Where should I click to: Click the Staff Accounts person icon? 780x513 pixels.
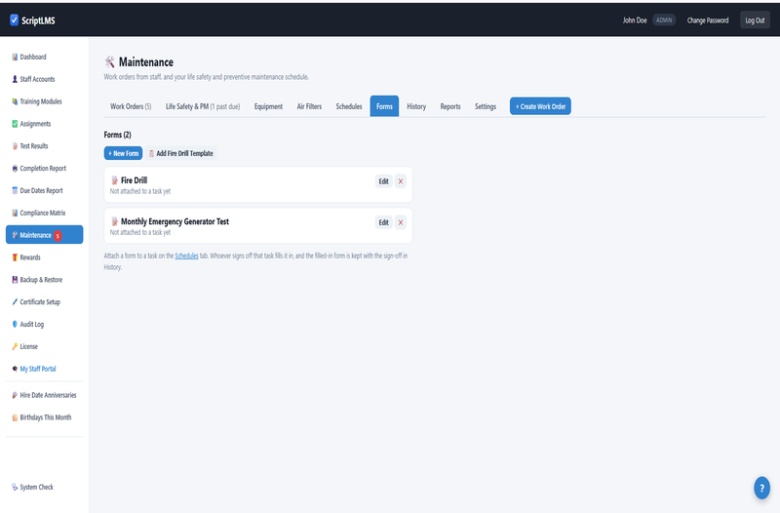click(15, 79)
